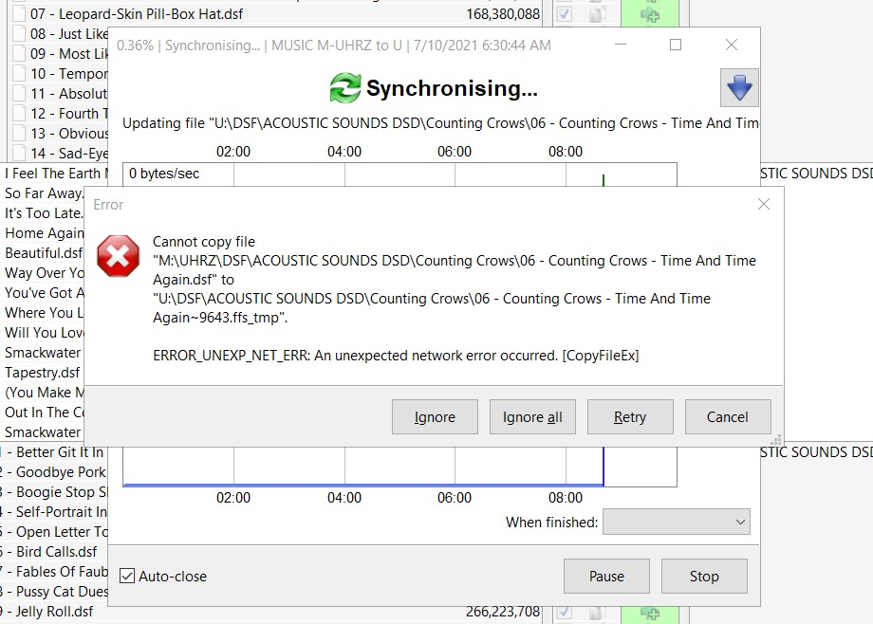Select the 'Where You L' file row

click(44, 313)
